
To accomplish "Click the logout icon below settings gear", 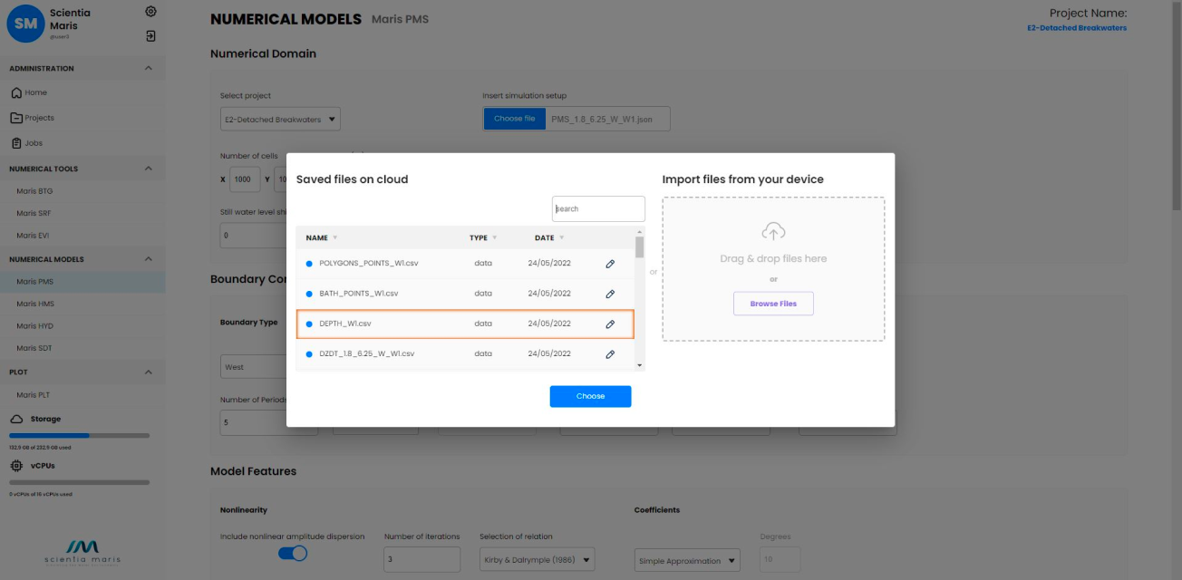I will (150, 36).
